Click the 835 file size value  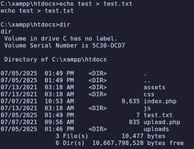(134, 122)
